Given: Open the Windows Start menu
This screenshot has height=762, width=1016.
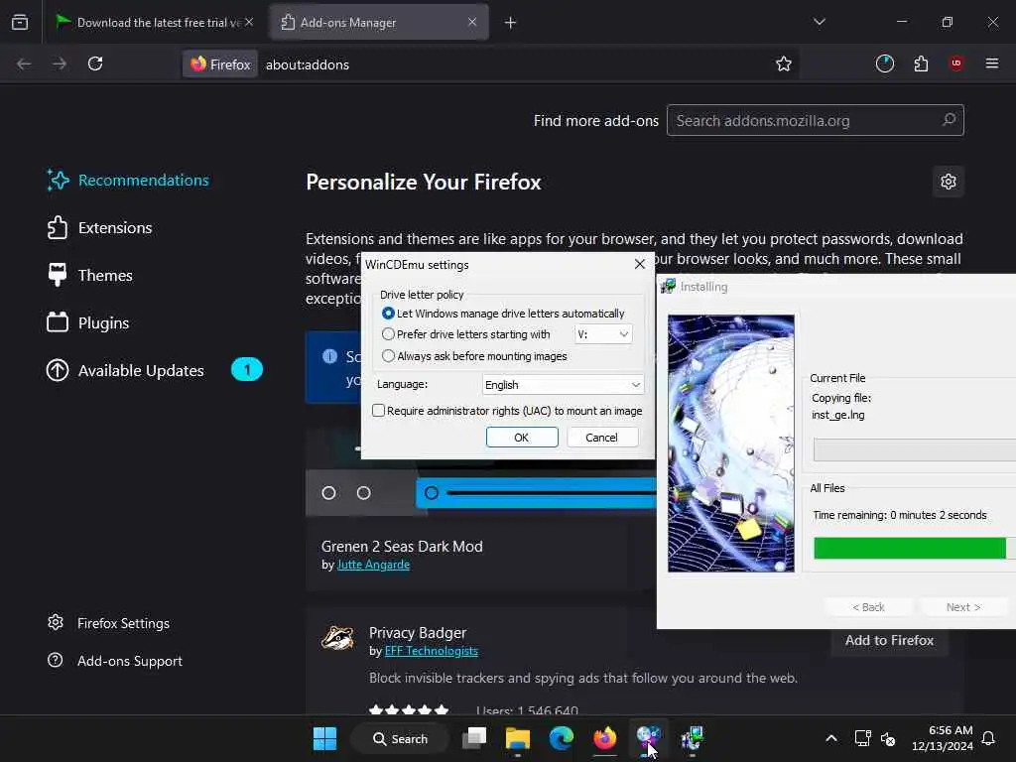Looking at the screenshot, I should tap(324, 738).
